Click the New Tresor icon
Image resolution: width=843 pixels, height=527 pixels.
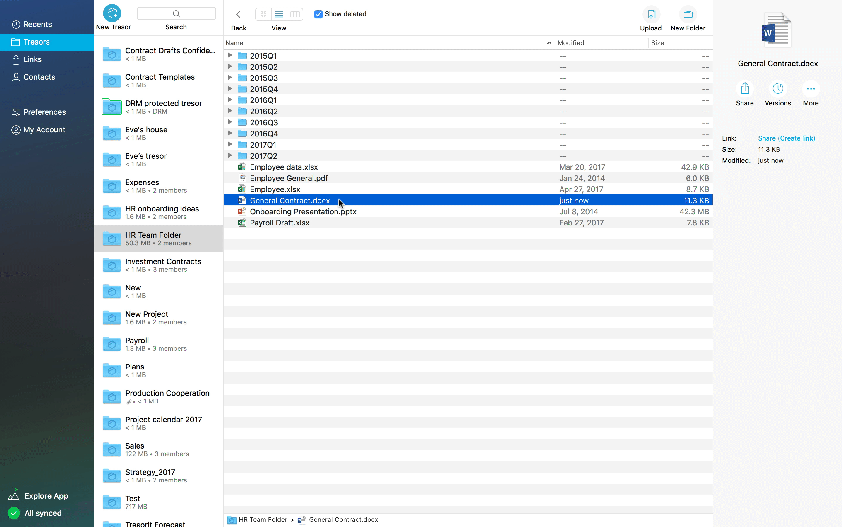point(112,13)
